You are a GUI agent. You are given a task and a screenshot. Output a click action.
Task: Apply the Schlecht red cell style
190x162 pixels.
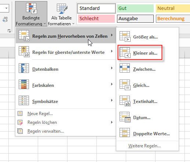pos(96,19)
